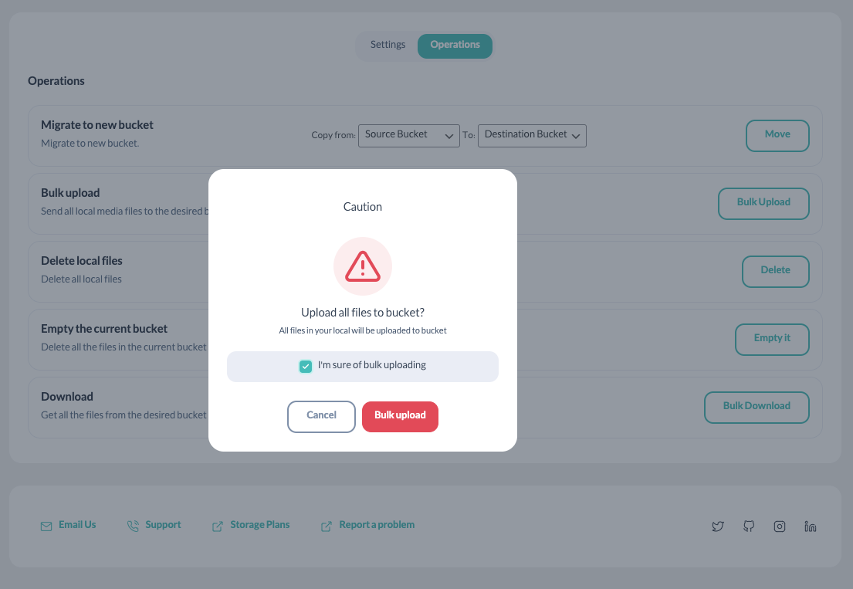The image size is (853, 589).
Task: Click the envelope icon beside Email Us
Action: (x=46, y=526)
